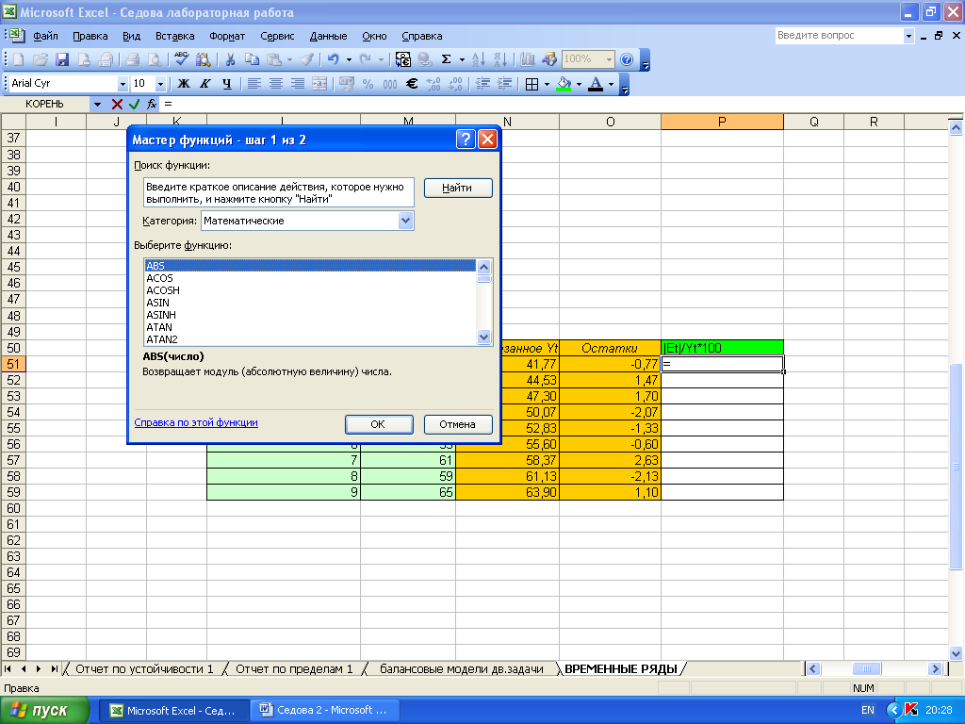Click the Paste clipboard icon
The height and width of the screenshot is (724, 965).
(274, 59)
